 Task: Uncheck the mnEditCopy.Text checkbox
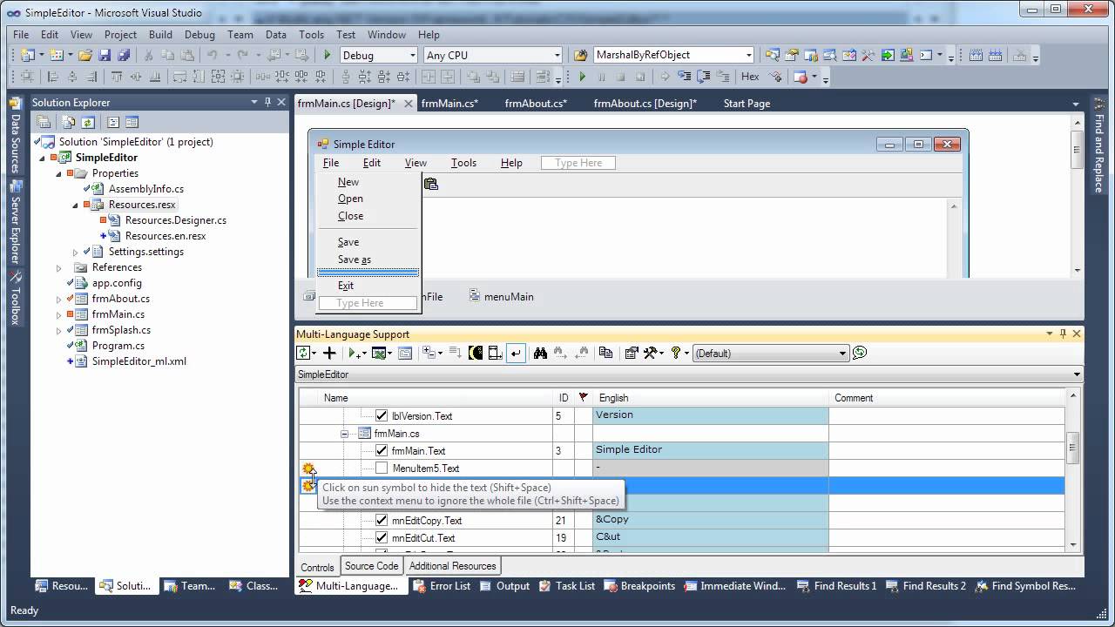382,520
